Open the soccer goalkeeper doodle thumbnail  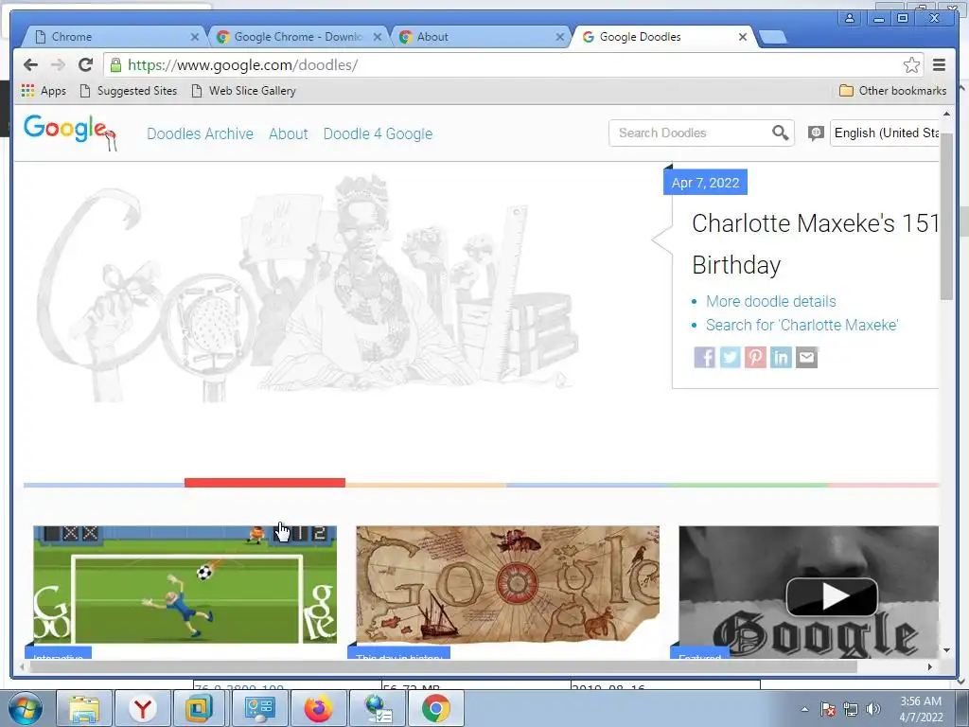(185, 585)
